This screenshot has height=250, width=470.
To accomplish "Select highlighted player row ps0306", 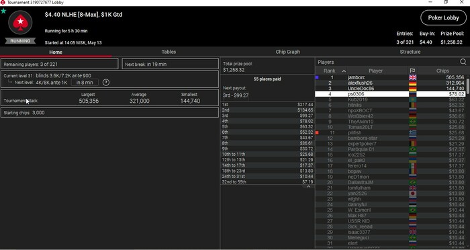I will coord(390,94).
